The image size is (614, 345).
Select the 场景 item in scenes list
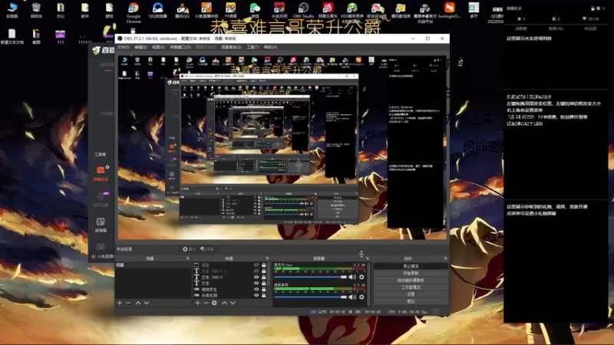[152, 264]
